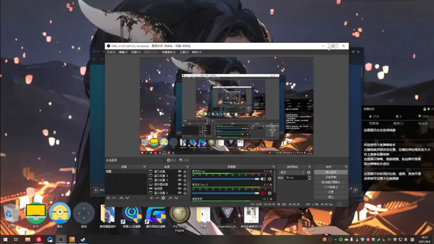Open 场景集合(S) menu

(x=169, y=52)
